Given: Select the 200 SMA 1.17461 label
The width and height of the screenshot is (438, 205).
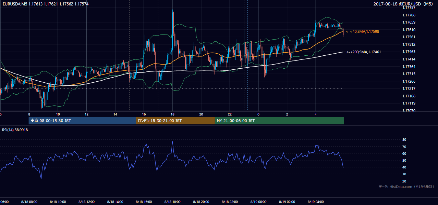Looking at the screenshot, I should (x=363, y=52).
